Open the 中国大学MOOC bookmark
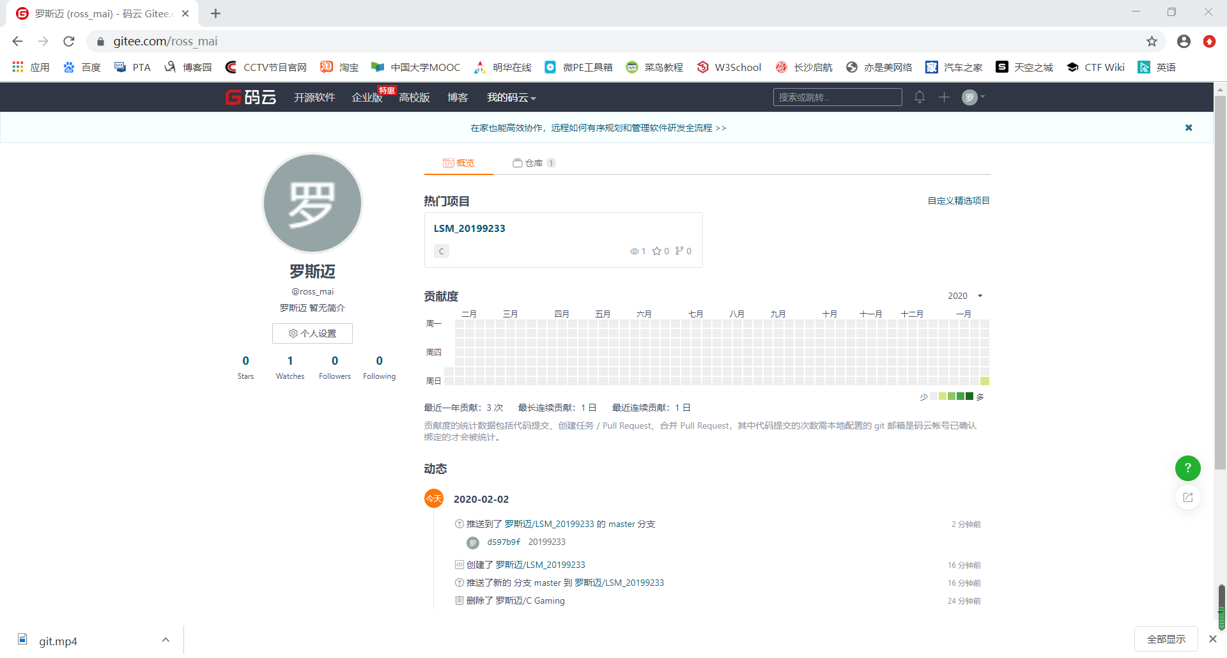The height and width of the screenshot is (658, 1227). point(416,67)
